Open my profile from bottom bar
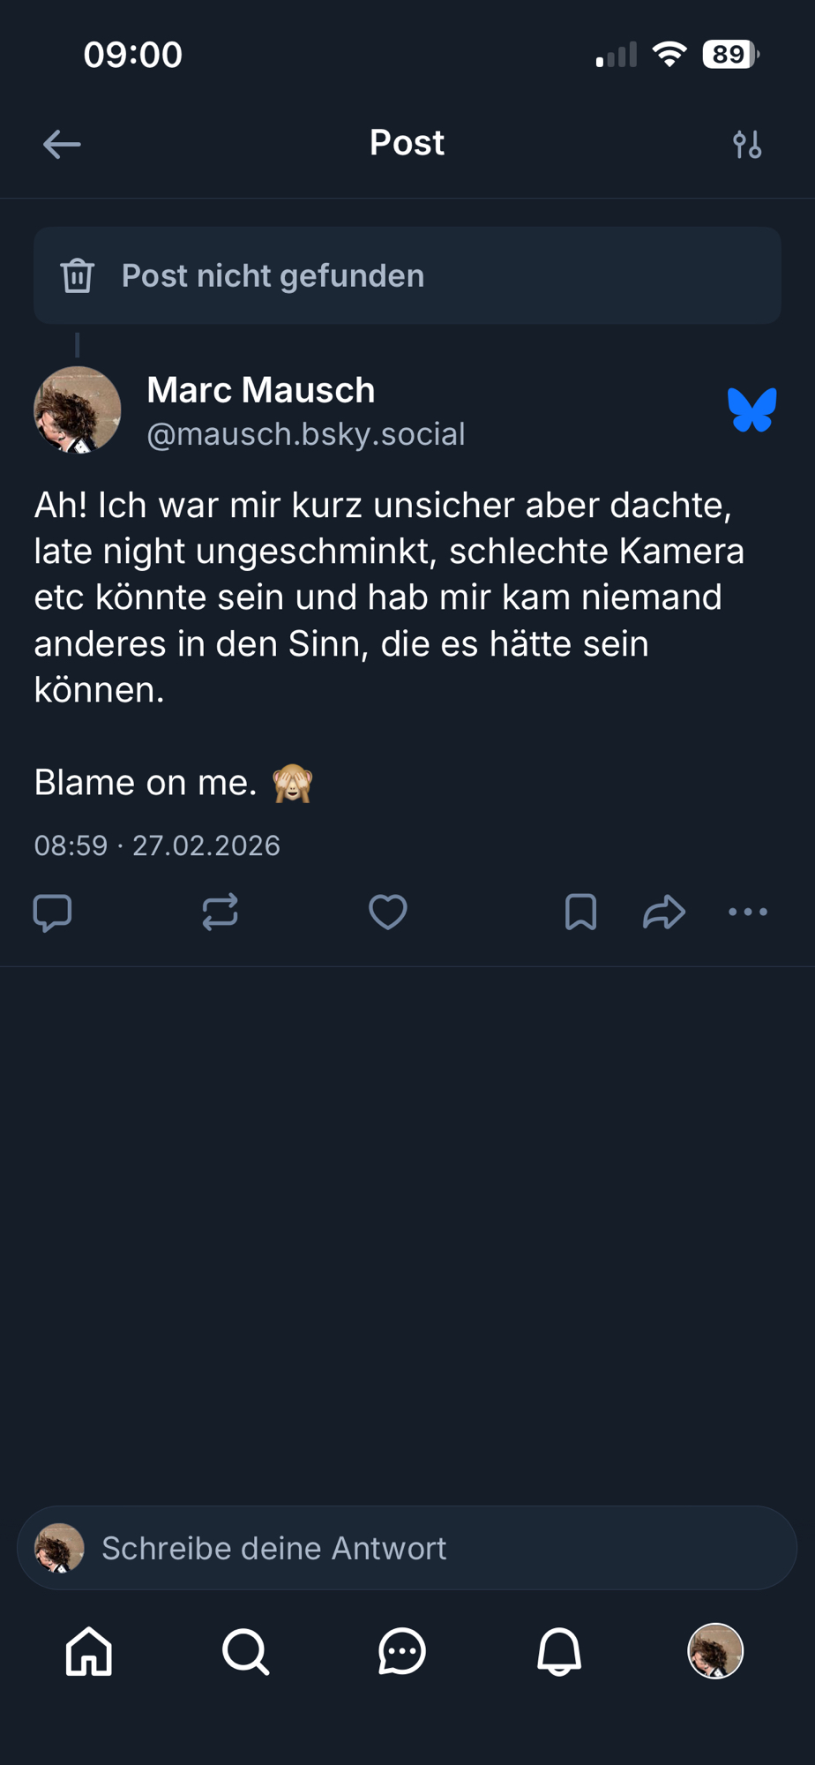This screenshot has width=815, height=1765. pos(715,1651)
